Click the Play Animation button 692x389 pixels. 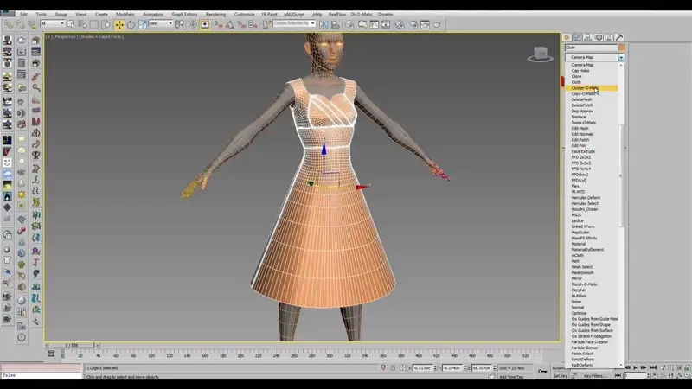point(635,367)
